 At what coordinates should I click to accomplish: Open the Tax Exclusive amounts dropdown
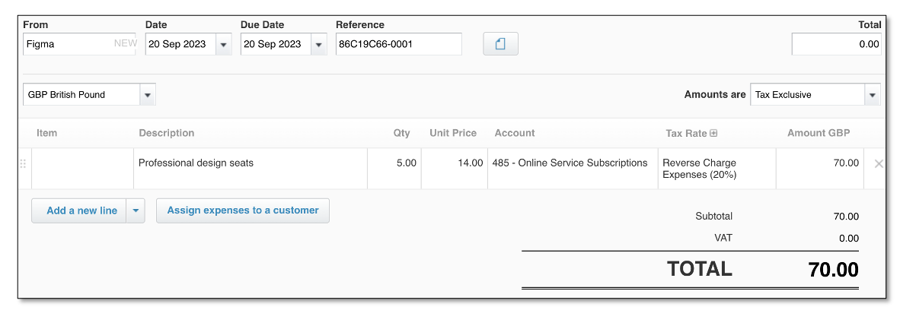(x=873, y=95)
